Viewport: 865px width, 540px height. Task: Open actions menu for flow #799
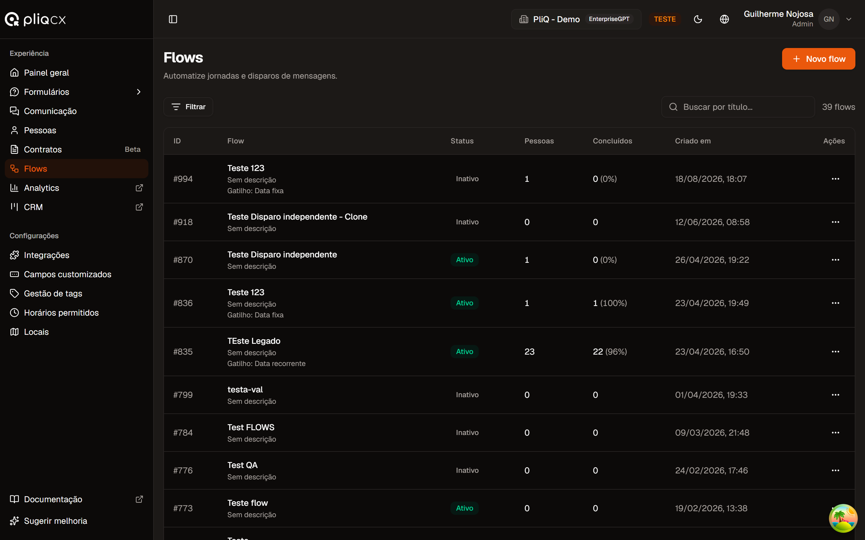pyautogui.click(x=835, y=395)
